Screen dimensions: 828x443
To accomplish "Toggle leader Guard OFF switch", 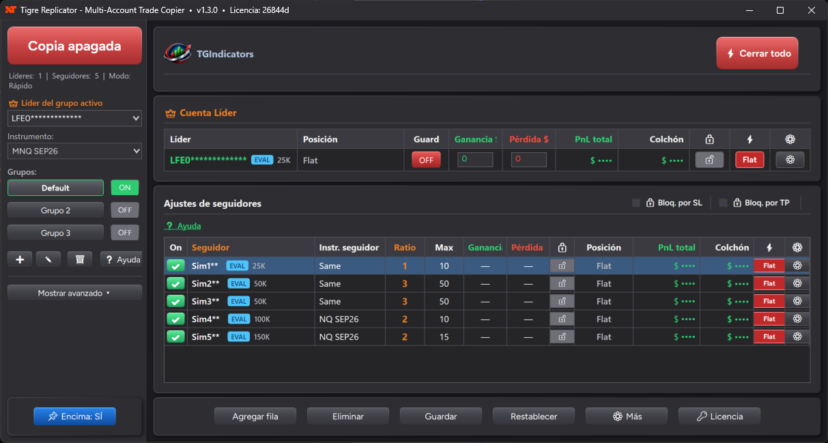I will point(426,160).
